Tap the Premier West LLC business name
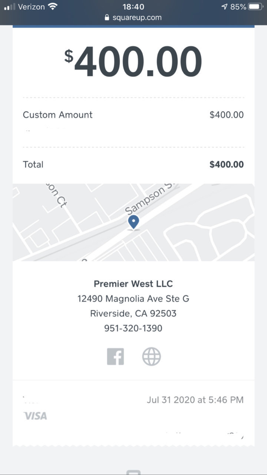267x475 pixels. 133,284
